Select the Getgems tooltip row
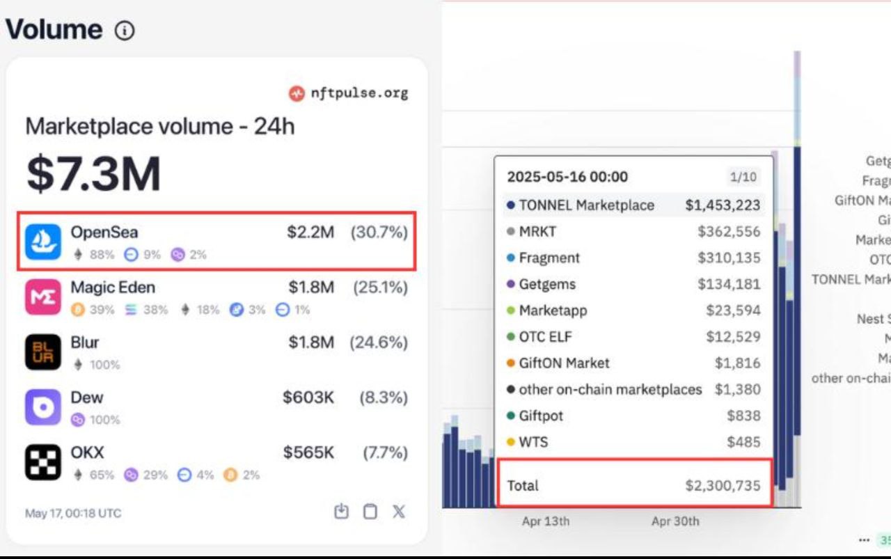 pos(633,284)
